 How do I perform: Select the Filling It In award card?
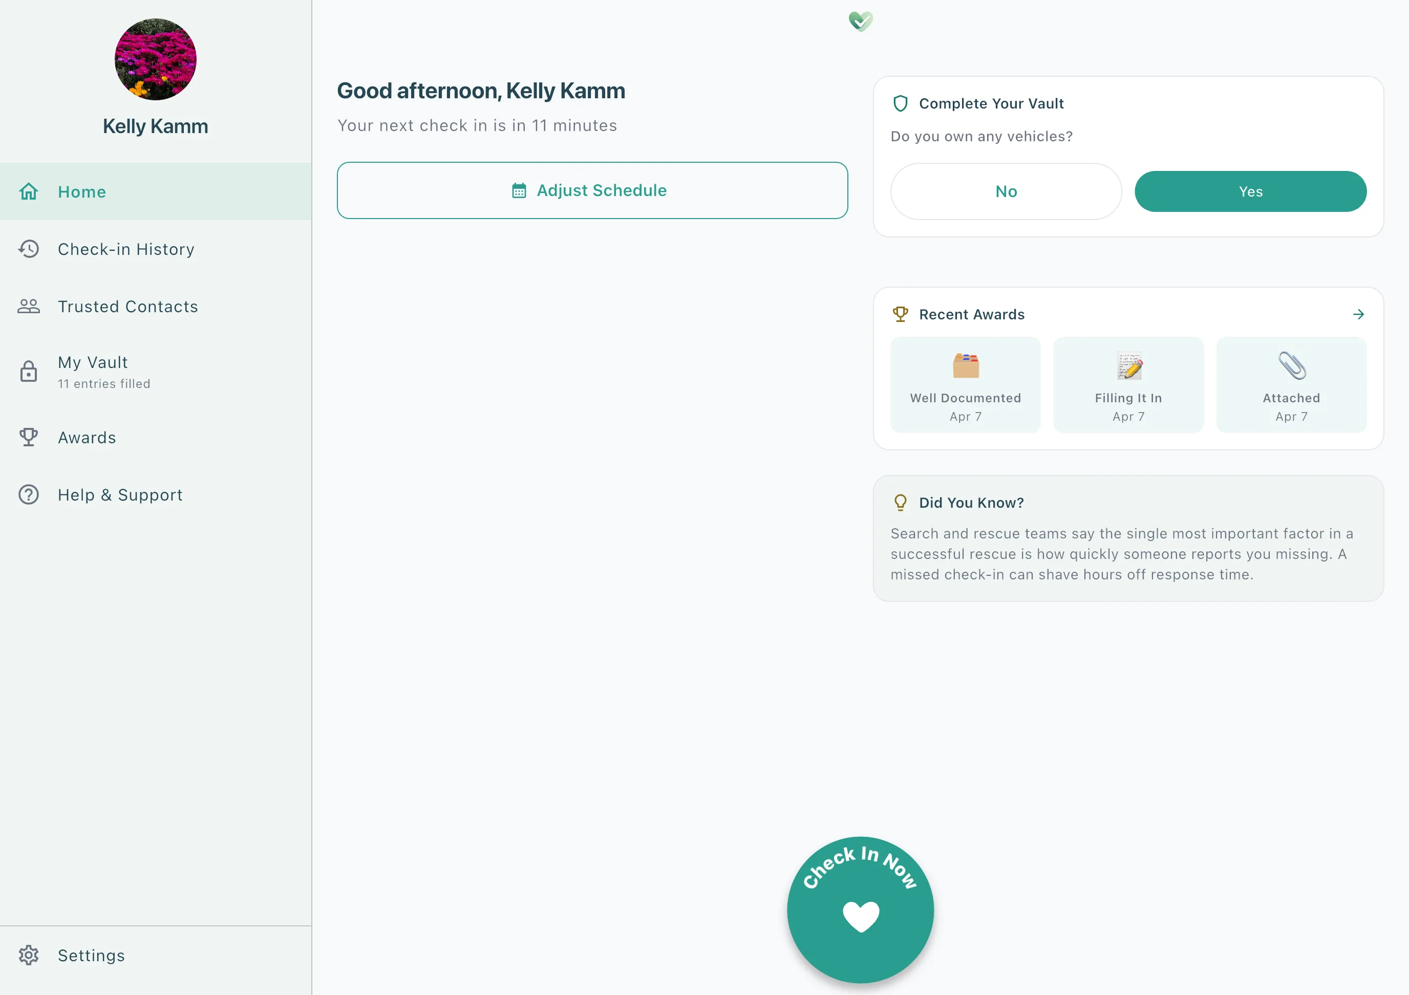click(1128, 384)
